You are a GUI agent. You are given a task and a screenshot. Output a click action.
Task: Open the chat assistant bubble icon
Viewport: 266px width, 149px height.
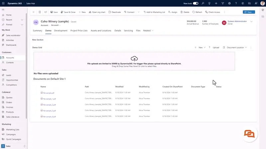pyautogui.click(x=249, y=134)
